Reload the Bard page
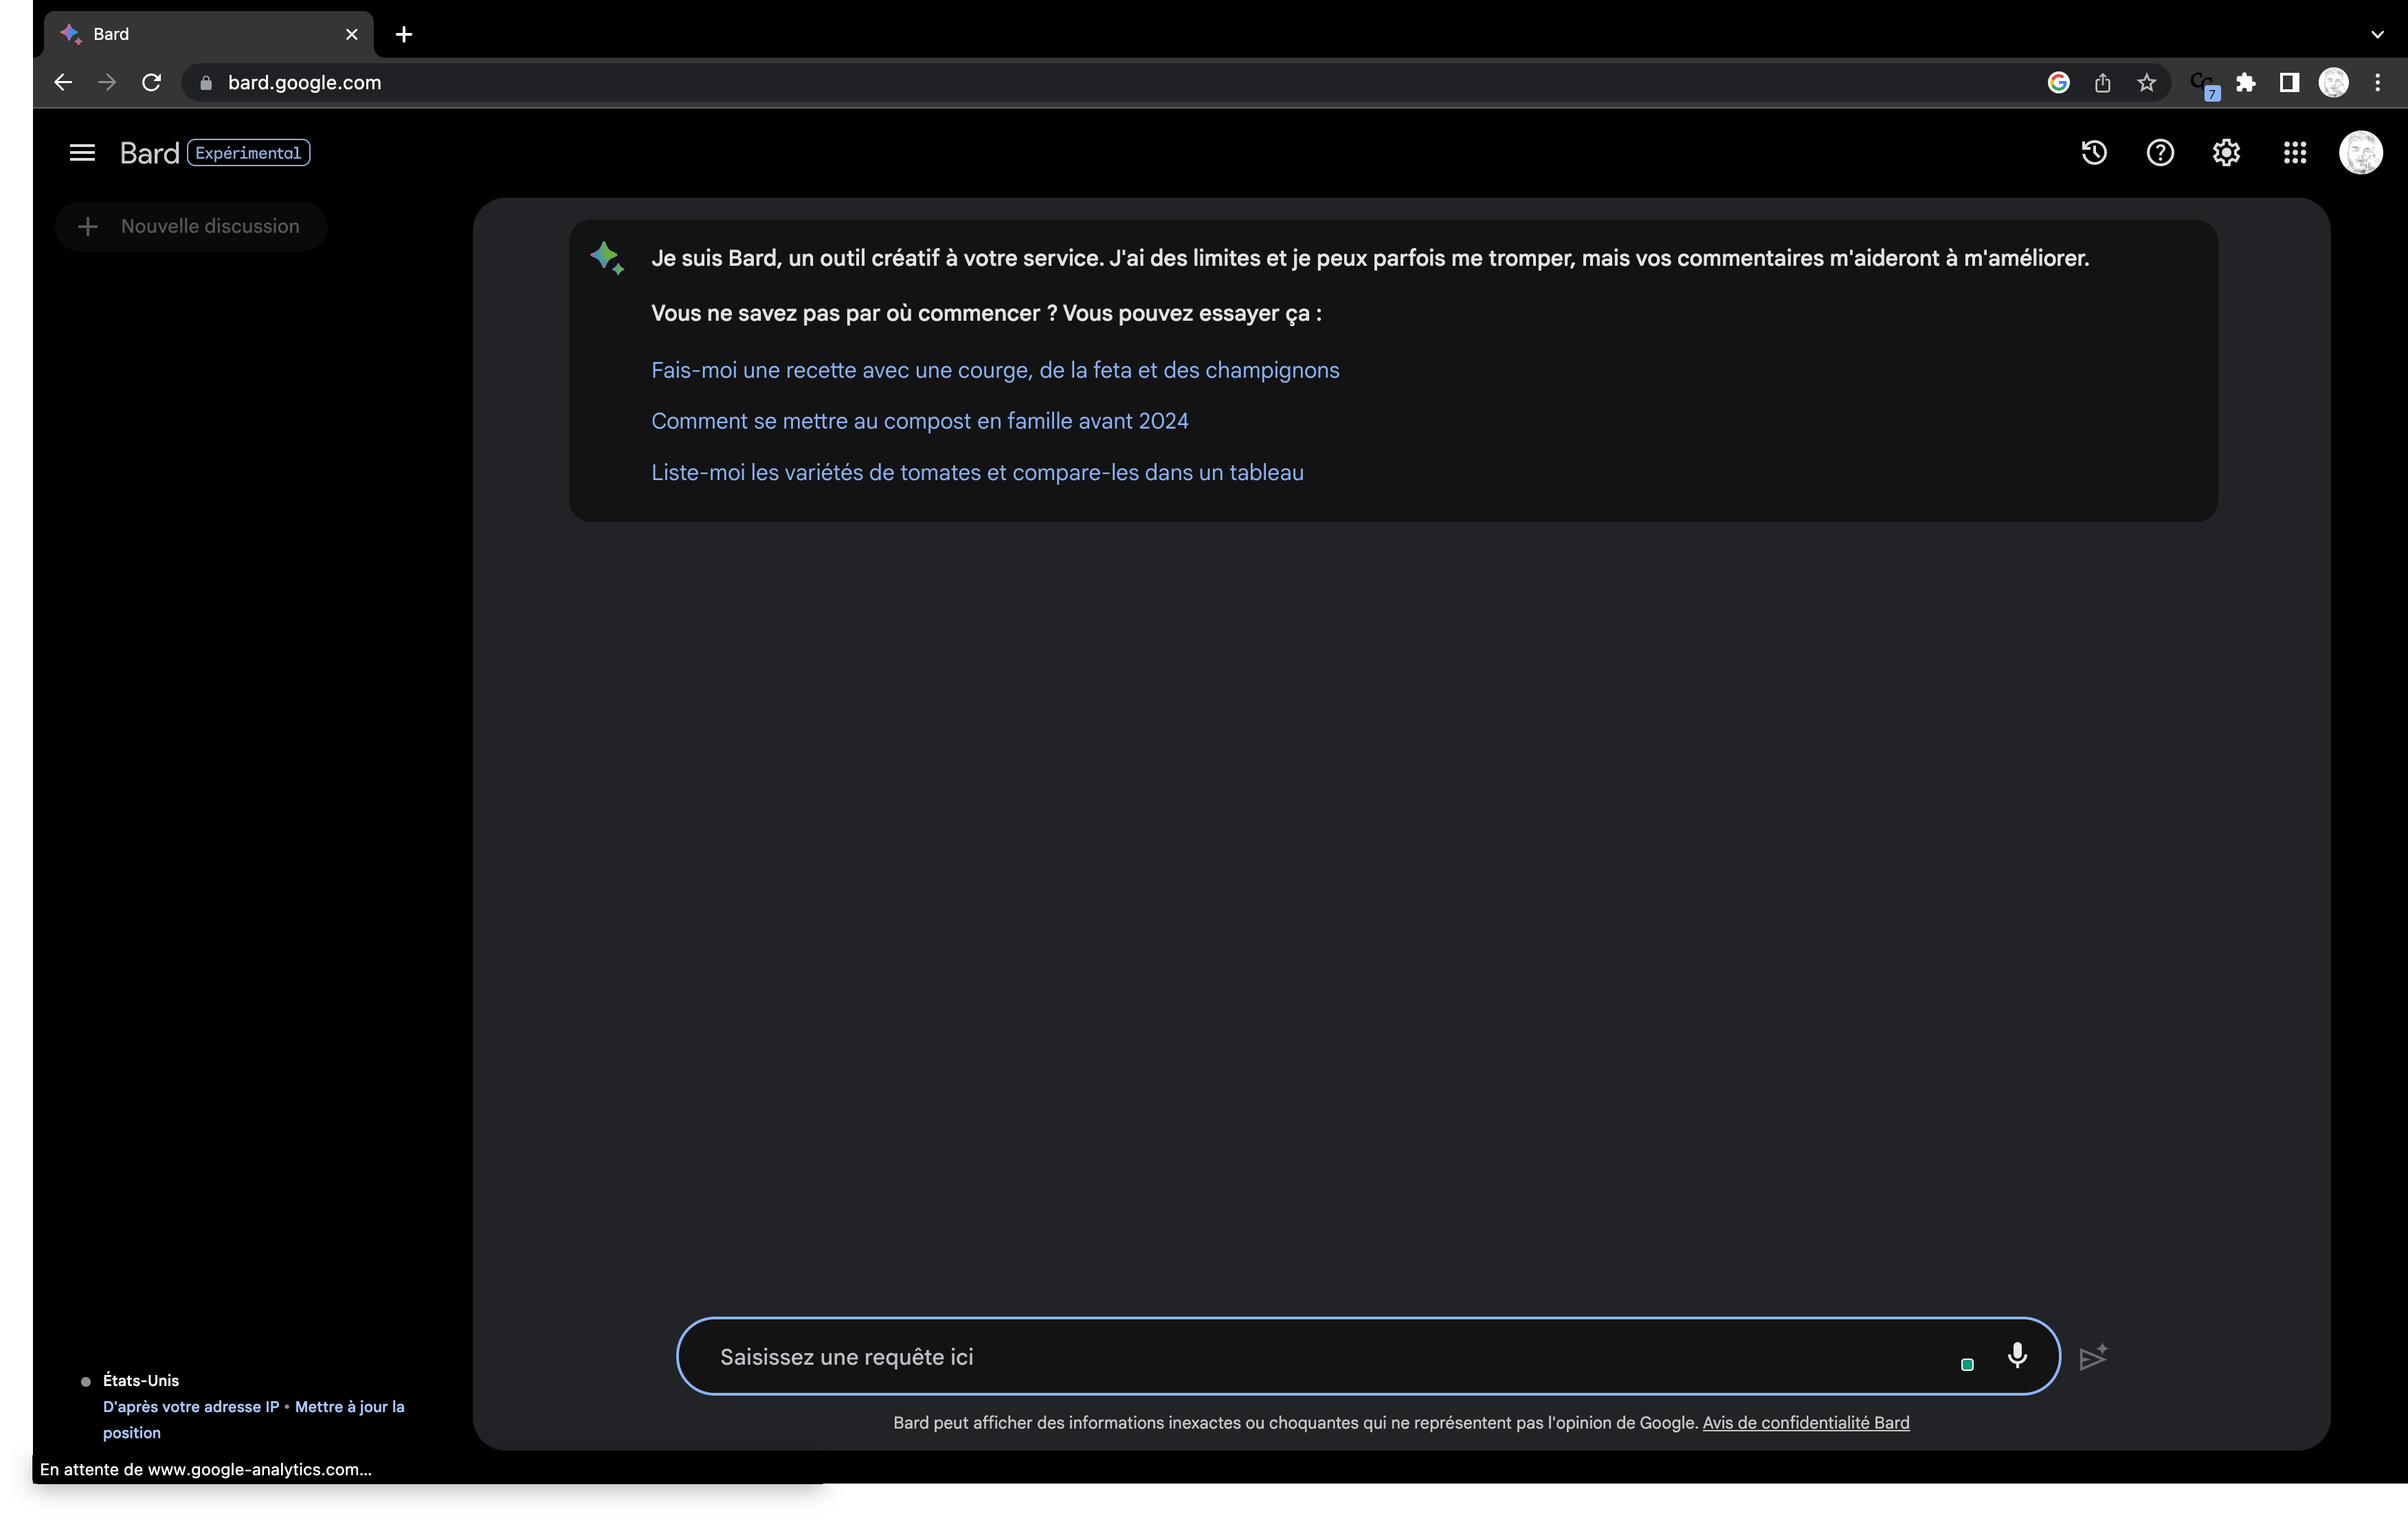This screenshot has width=2408, height=1522. click(151, 83)
